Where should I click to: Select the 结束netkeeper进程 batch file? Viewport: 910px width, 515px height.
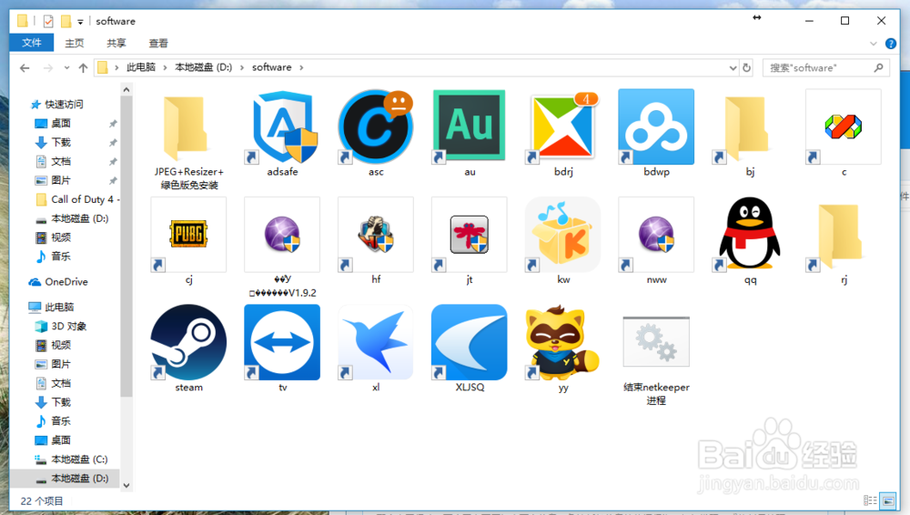pos(656,342)
